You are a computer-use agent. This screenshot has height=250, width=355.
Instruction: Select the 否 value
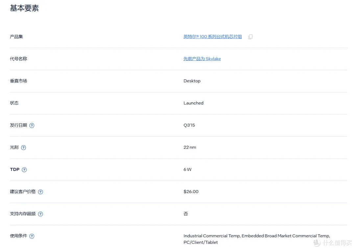pos(186,214)
